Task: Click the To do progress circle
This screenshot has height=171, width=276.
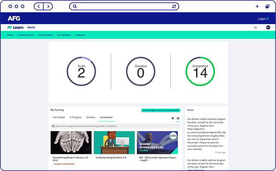Action: (x=81, y=71)
